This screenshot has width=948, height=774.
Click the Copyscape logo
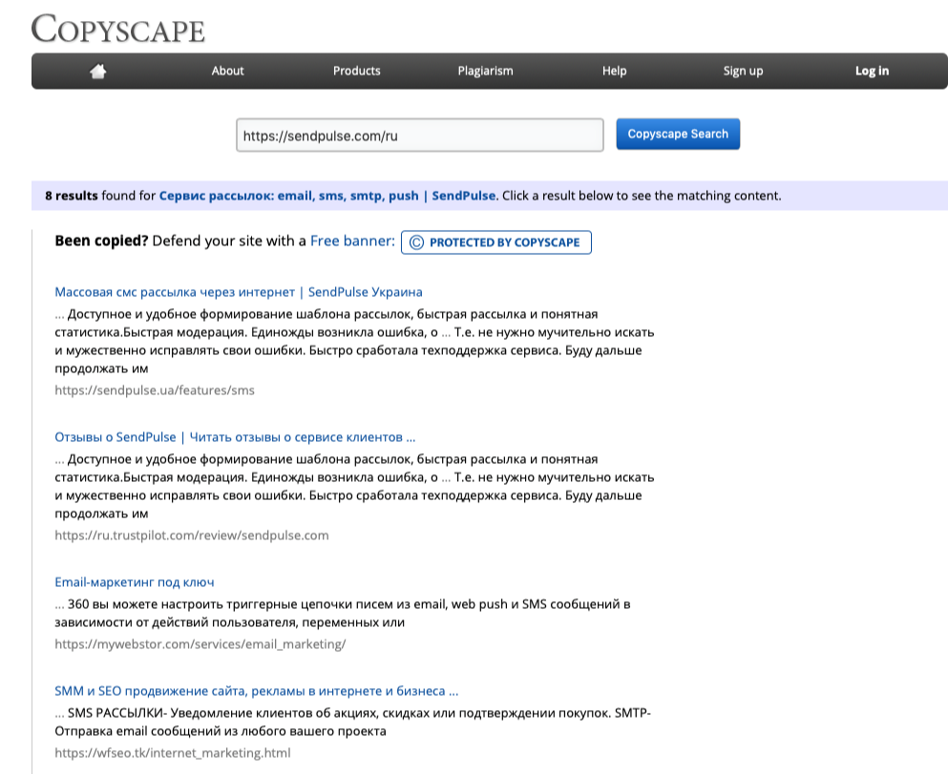117,29
